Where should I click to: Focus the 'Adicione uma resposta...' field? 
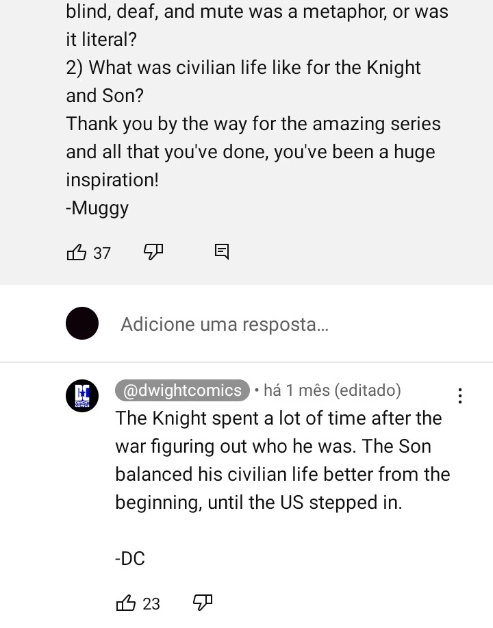click(x=225, y=324)
